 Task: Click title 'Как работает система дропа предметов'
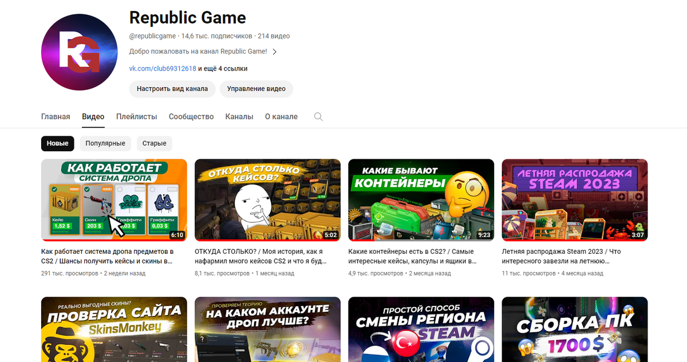(x=107, y=256)
